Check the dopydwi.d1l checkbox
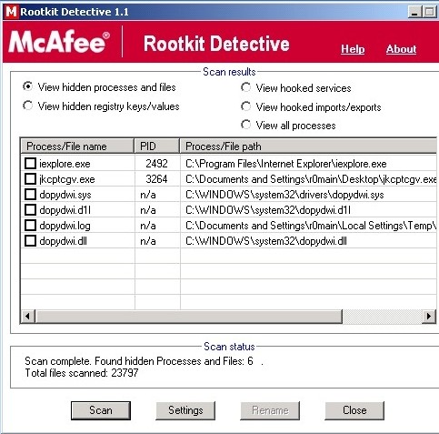The image size is (439, 434). tap(30, 210)
